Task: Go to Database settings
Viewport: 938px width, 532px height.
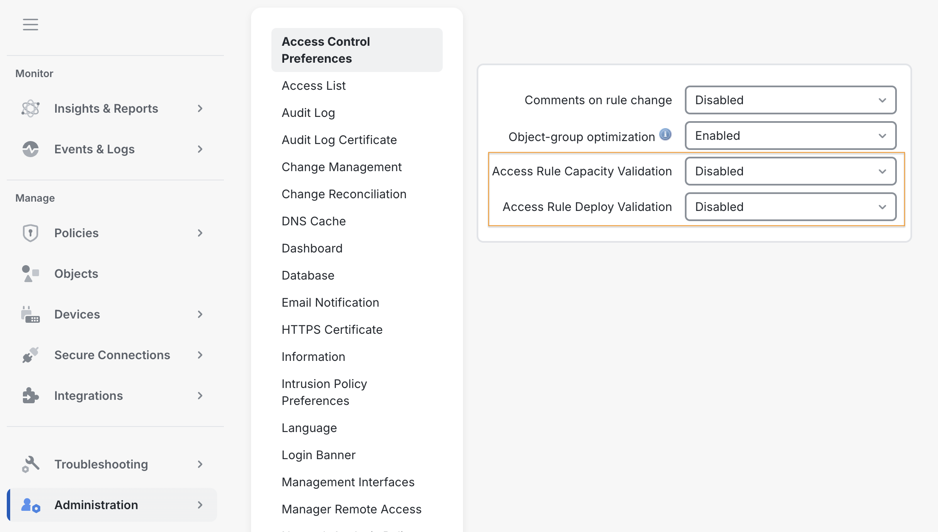Action: pos(308,275)
